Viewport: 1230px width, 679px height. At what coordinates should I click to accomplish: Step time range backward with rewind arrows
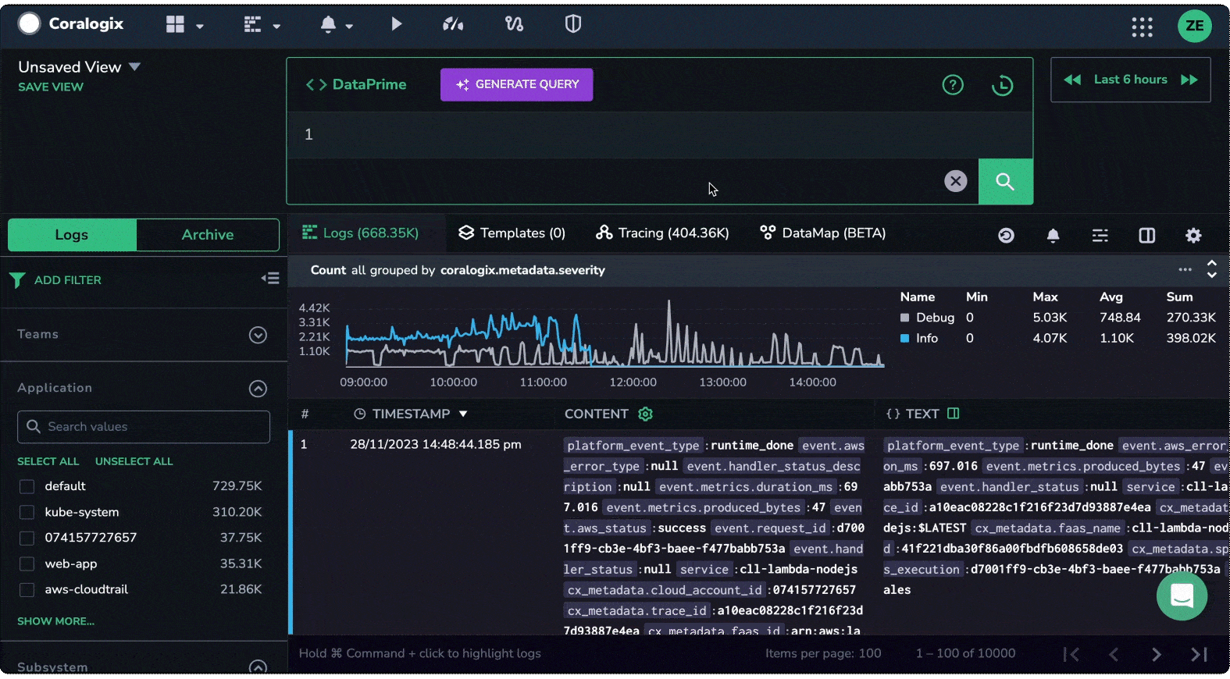tap(1072, 80)
